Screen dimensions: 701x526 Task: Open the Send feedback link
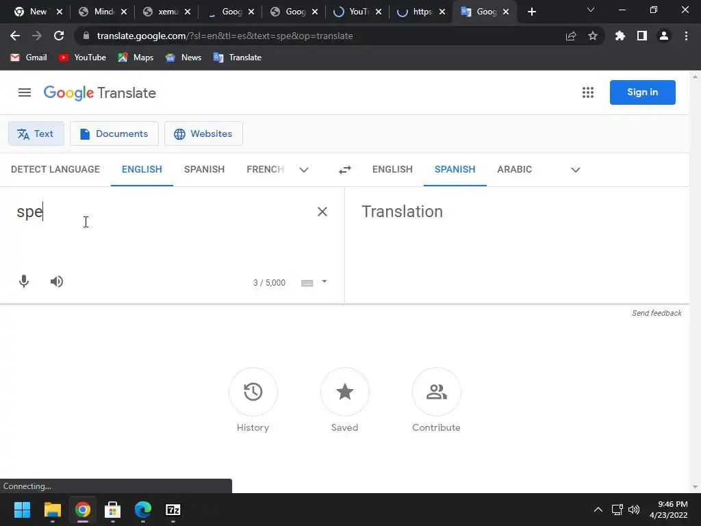coord(657,313)
